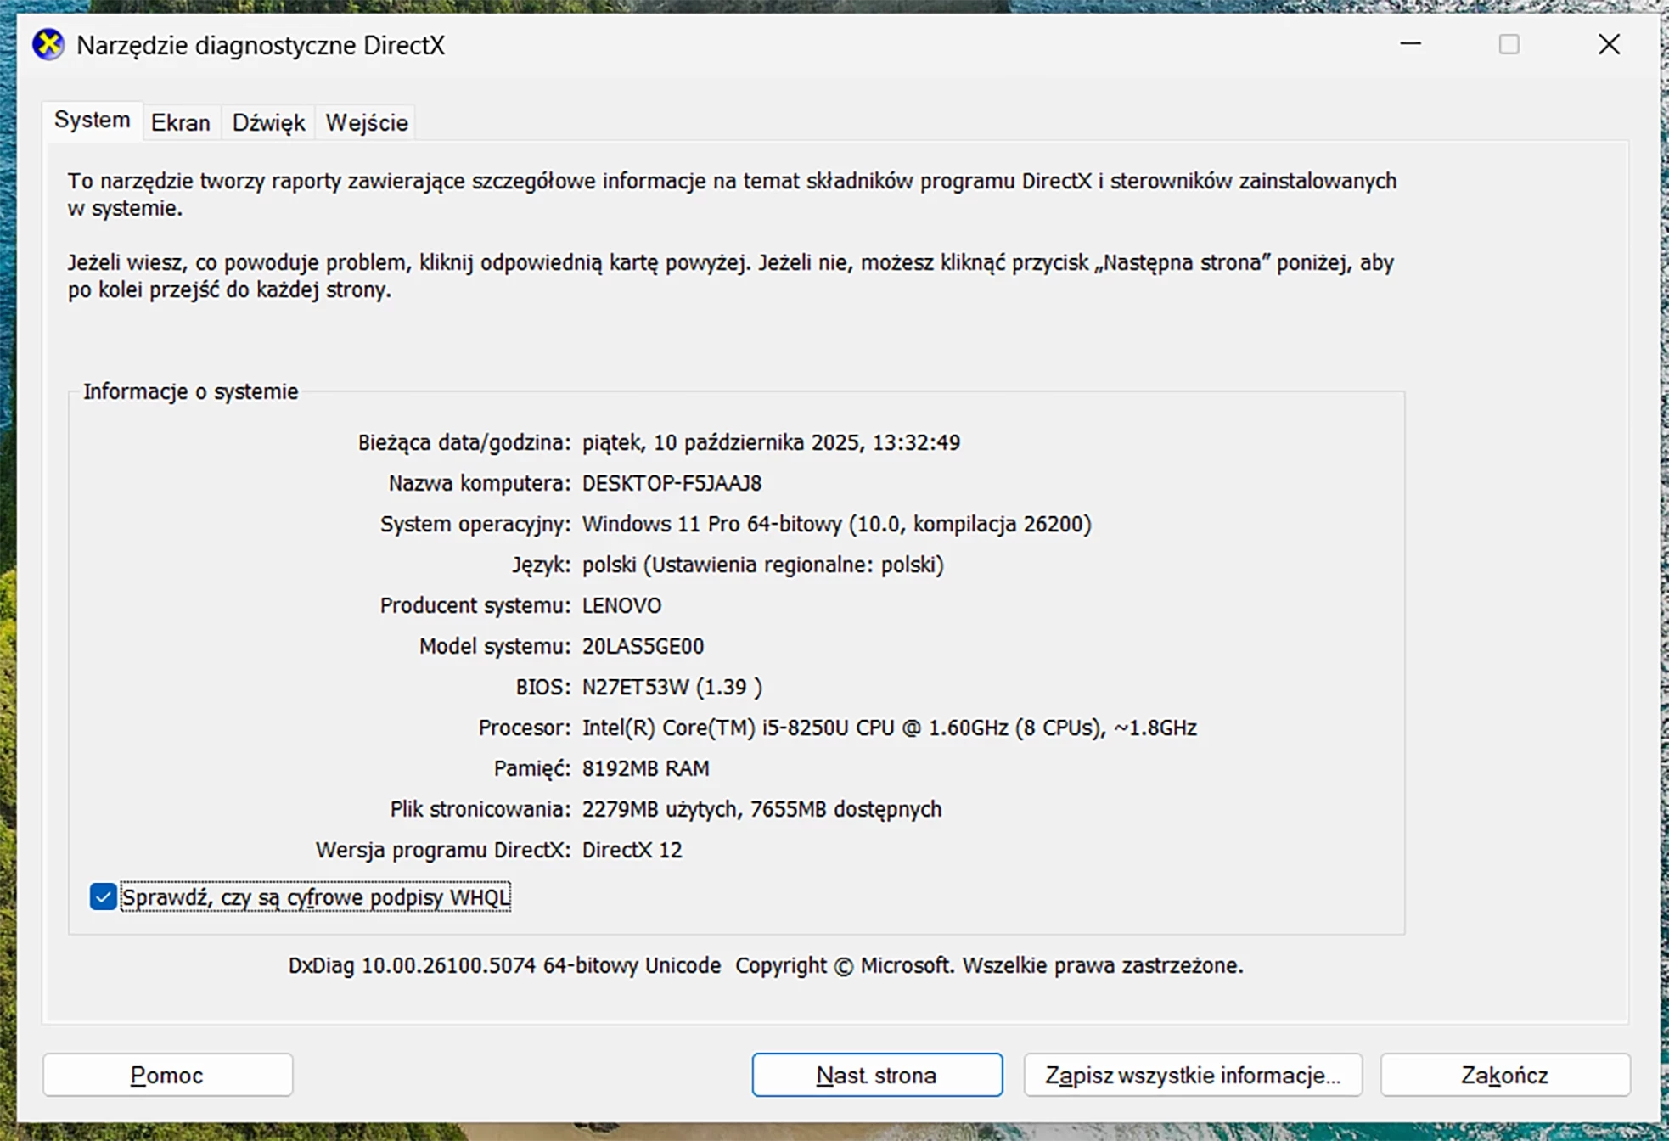Click the computer name DESKTOP-F5JAAJ8 text
Screen dimensions: 1669x1141
672,483
